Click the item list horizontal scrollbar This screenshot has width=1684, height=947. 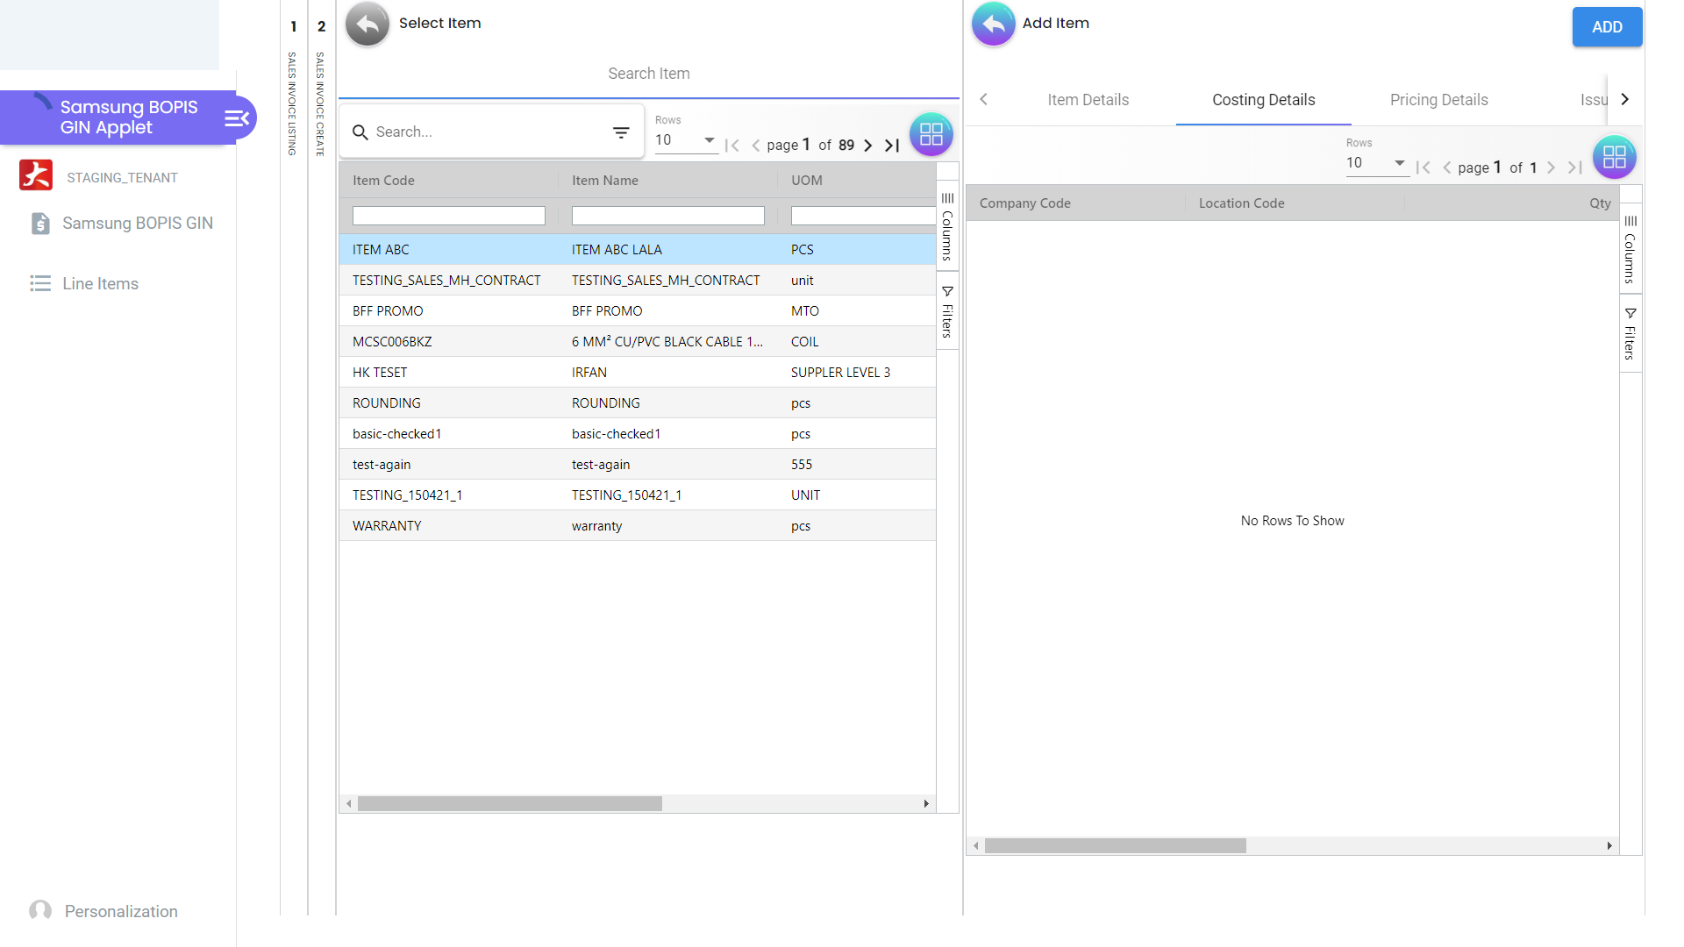510,804
